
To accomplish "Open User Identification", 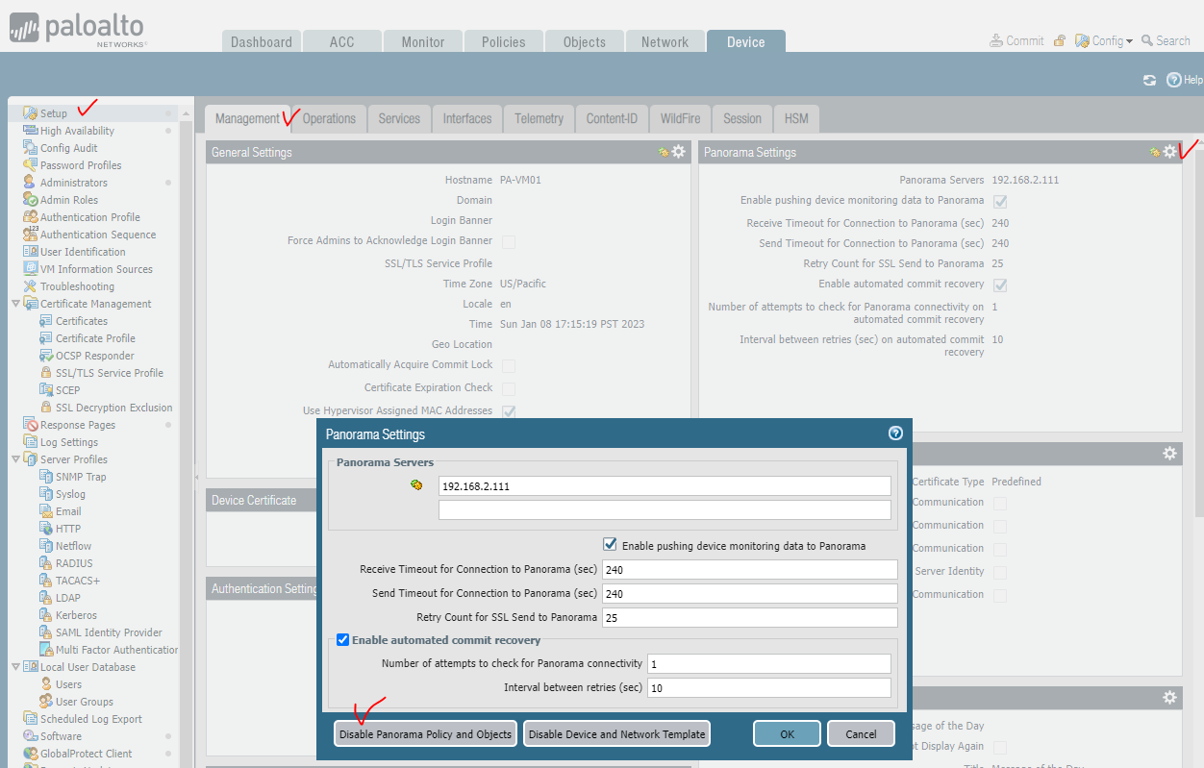I will click(x=83, y=252).
